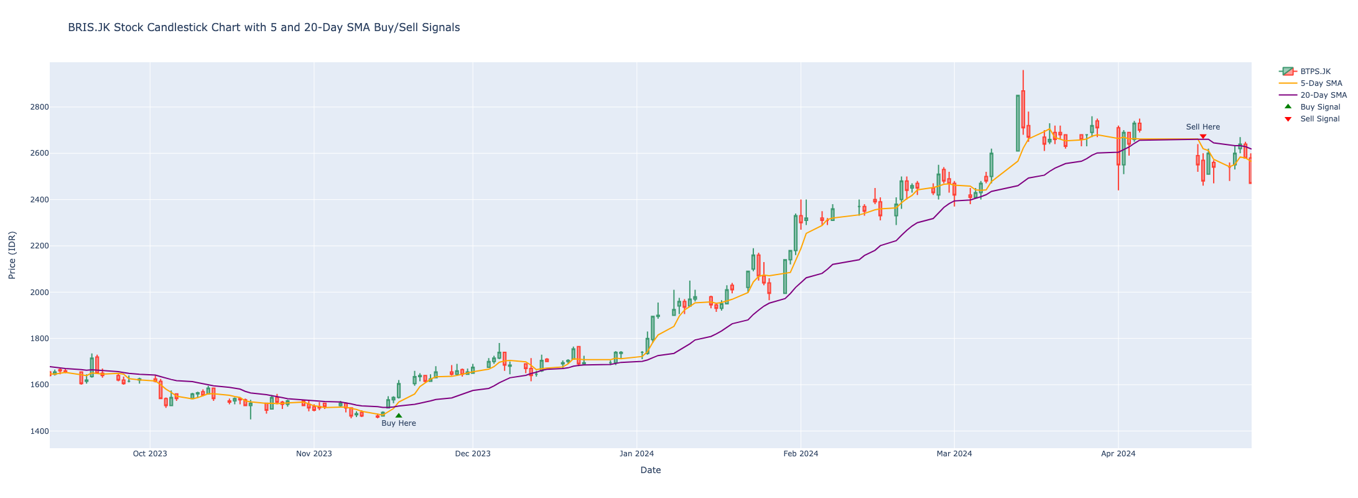The width and height of the screenshot is (1358, 498).
Task: Hide the 5-Day SMA trace via its legend label
Action: click(1321, 83)
